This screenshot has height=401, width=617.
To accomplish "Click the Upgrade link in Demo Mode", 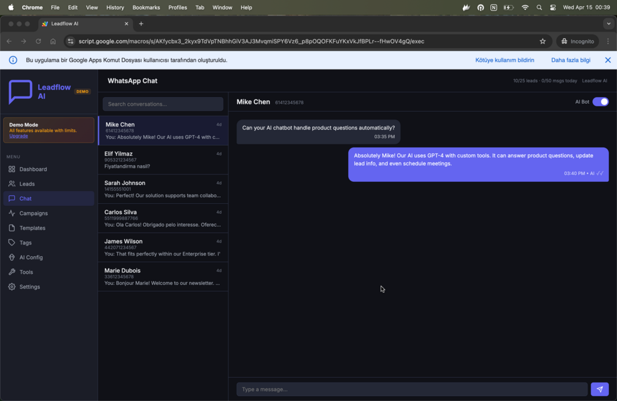I will tap(18, 136).
